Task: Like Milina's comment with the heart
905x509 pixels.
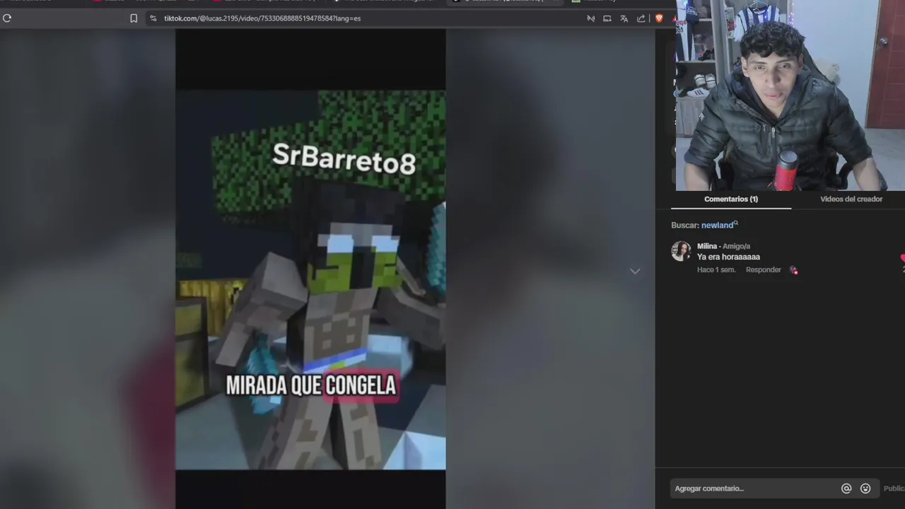Action: [903, 258]
